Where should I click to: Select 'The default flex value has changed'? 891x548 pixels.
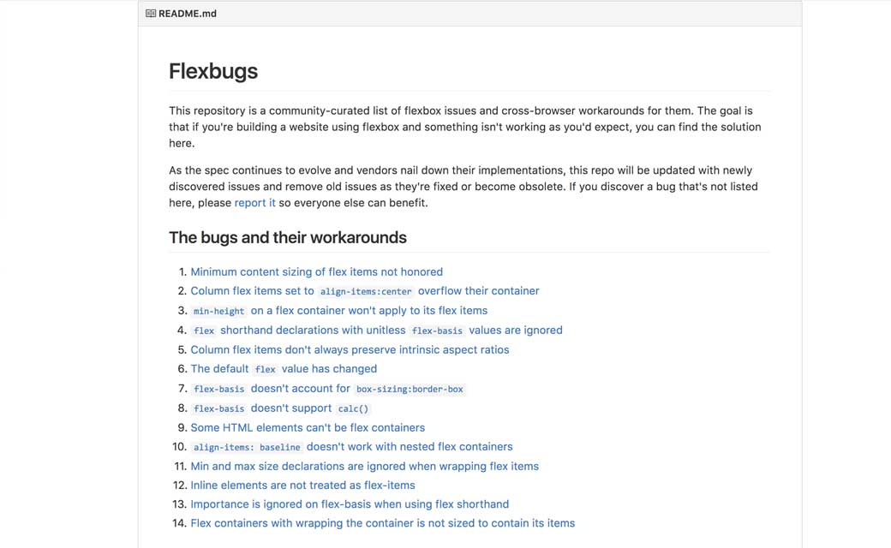point(284,369)
